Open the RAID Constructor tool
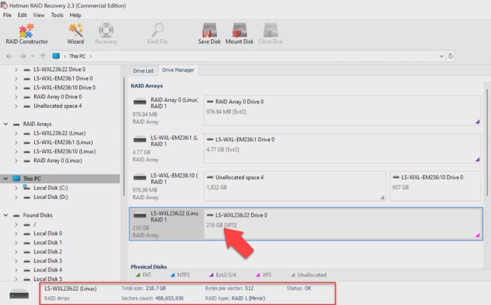The image size is (491, 305). coord(27,34)
